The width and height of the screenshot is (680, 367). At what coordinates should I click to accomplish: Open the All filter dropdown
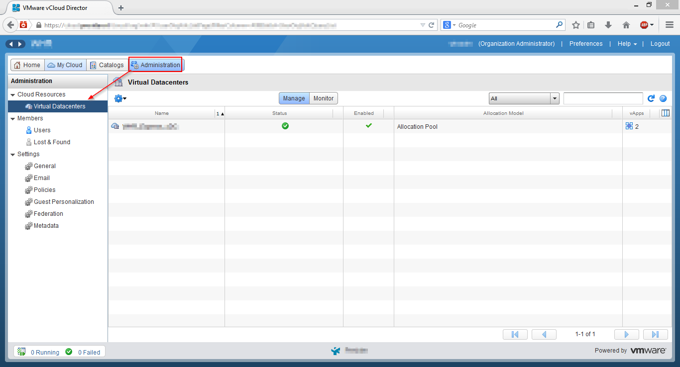coord(524,98)
